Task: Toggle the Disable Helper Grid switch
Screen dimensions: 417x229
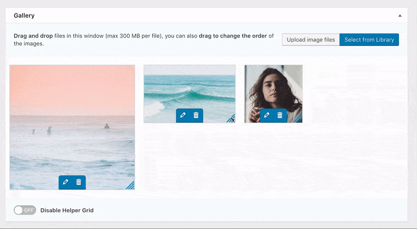Action: [x=24, y=210]
